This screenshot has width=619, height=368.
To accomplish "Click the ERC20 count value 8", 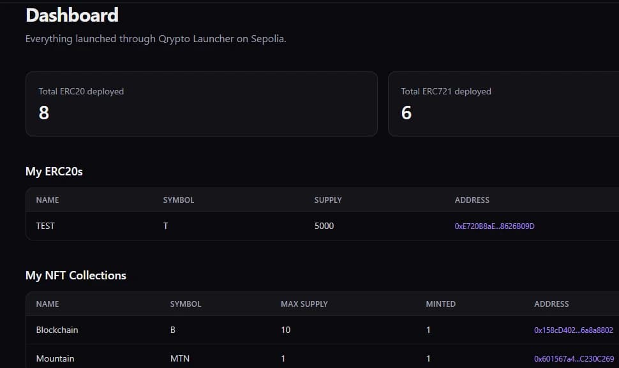I will click(x=44, y=113).
